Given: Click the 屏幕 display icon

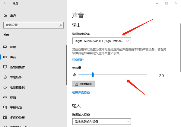Looking at the screenshot, I should pyautogui.click(x=5, y=47).
